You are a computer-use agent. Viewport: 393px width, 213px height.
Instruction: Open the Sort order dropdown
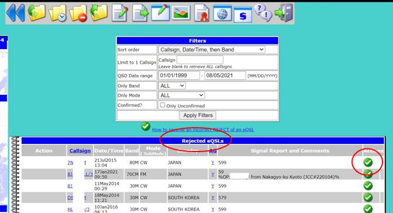(211, 50)
